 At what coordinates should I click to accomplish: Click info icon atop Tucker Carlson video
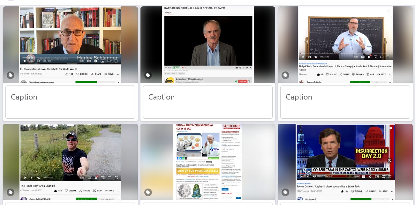(x=391, y=128)
